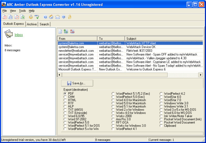206x143 pixels.
Task: Select Clipboard export destination
Action: [x=161, y=126]
